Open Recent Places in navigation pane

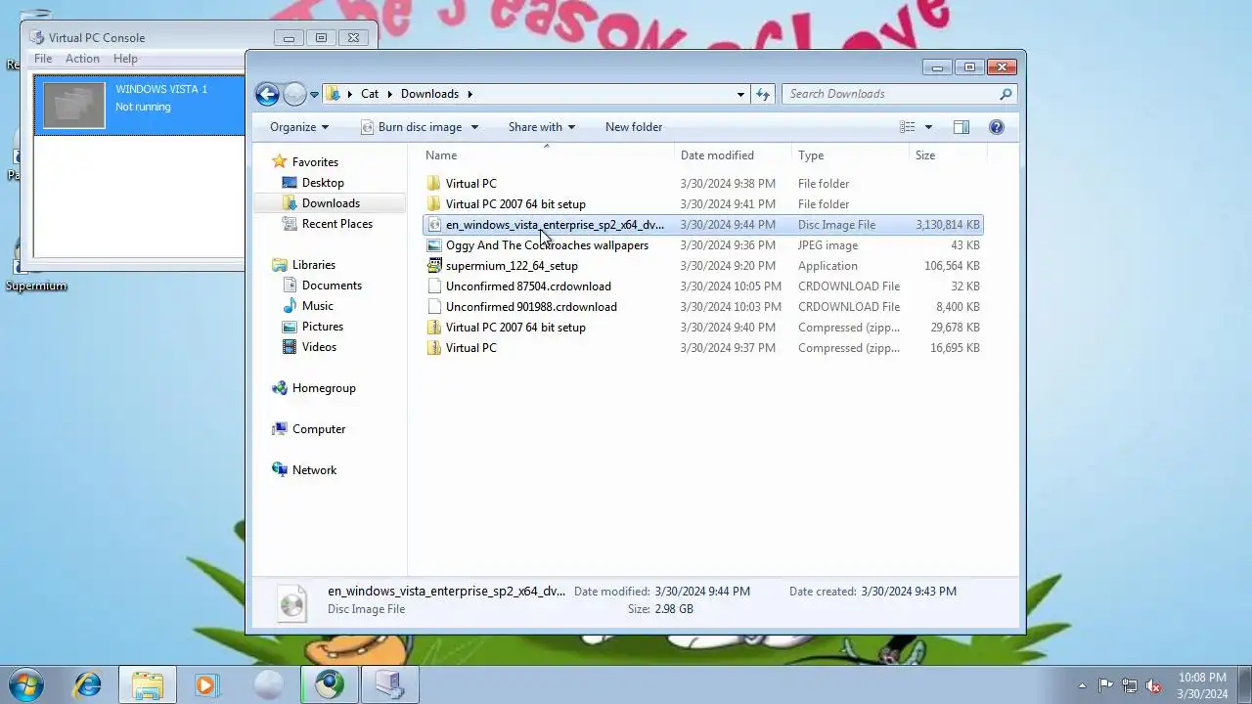336,224
